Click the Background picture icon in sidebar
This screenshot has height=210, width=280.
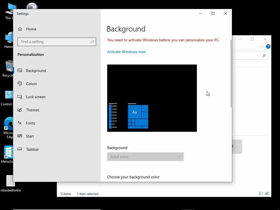click(20, 70)
